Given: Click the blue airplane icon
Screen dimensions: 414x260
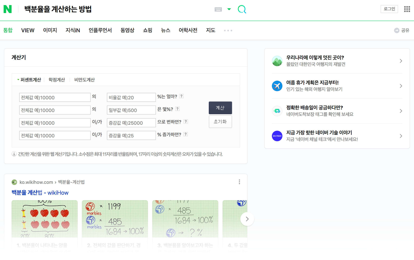Looking at the screenshot, I should 277,86.
